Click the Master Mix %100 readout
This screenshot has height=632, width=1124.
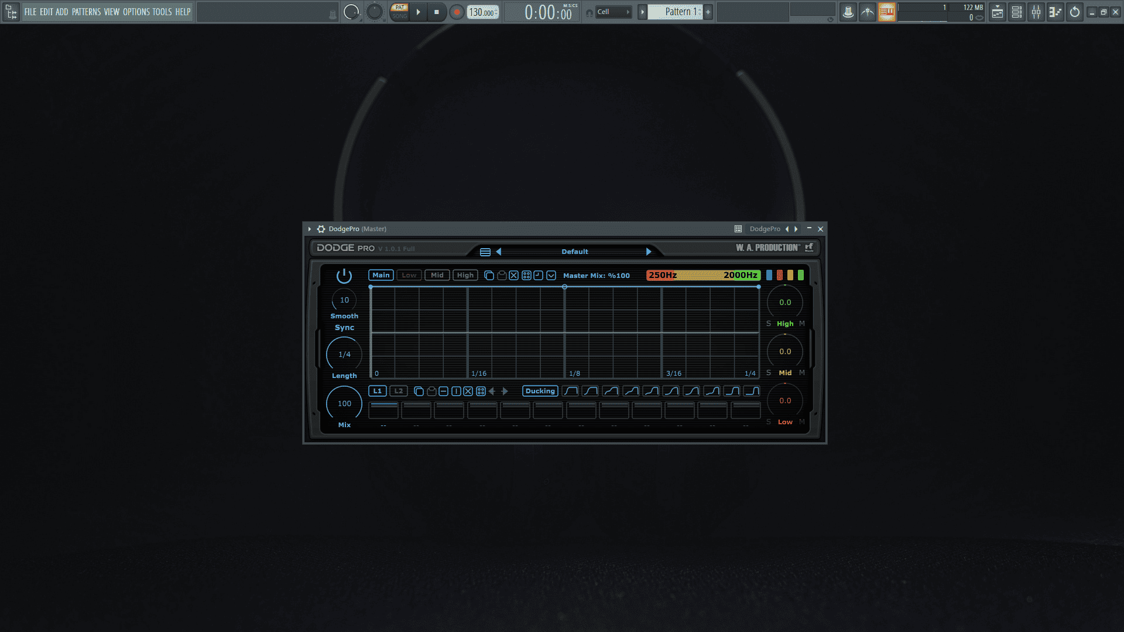pyautogui.click(x=596, y=276)
